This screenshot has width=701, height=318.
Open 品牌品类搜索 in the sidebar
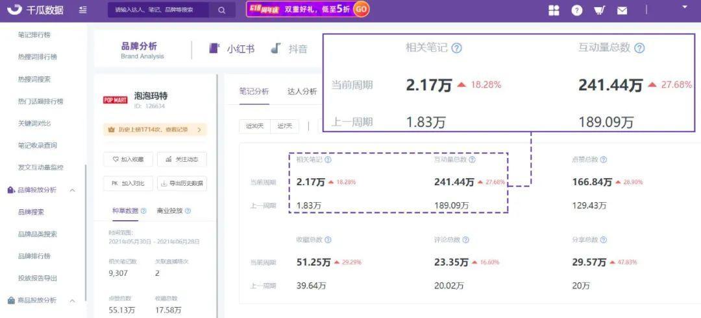point(38,234)
